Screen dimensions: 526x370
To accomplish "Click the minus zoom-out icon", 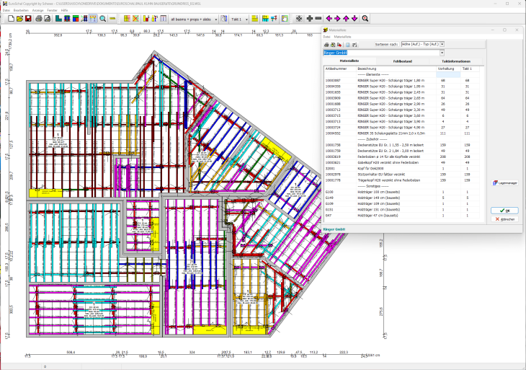I will click(x=318, y=18).
